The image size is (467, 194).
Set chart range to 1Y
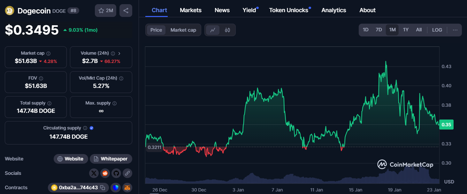(x=406, y=30)
